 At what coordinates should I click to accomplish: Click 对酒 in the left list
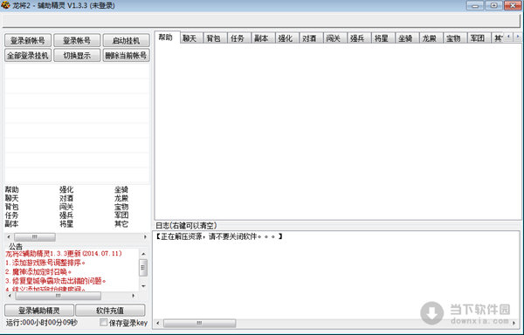click(66, 198)
